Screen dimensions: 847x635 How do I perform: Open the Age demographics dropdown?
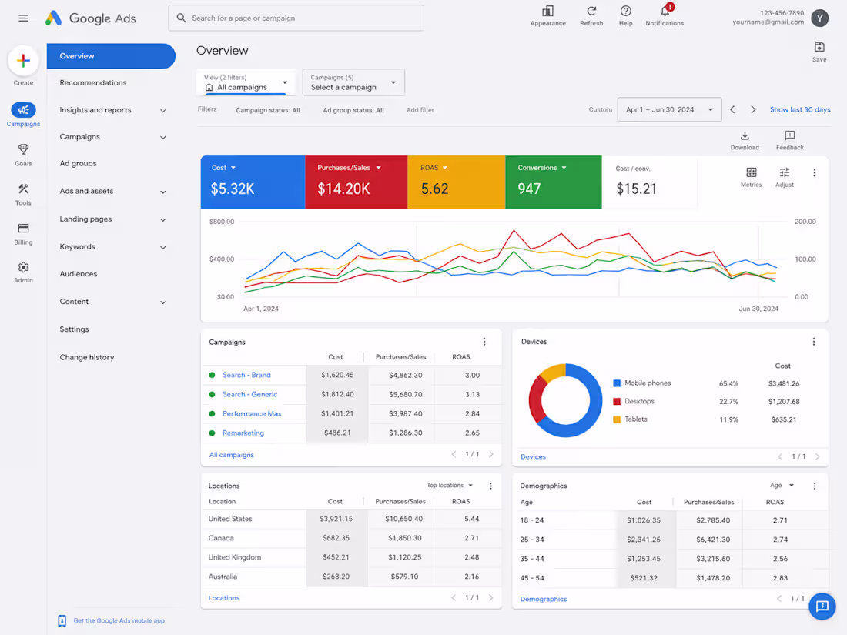[x=782, y=486]
